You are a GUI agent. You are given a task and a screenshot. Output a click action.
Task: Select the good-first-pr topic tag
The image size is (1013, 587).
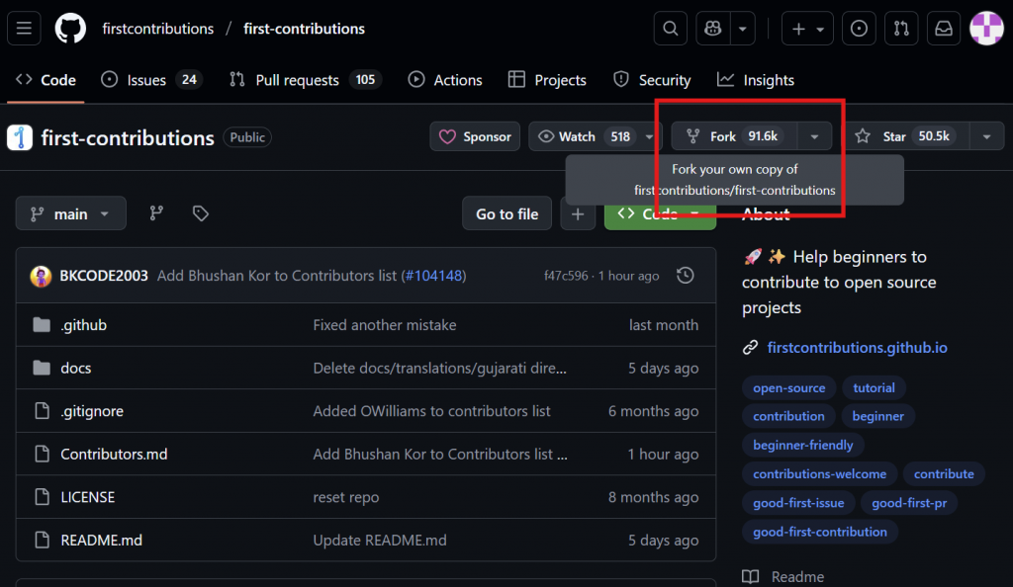(909, 503)
